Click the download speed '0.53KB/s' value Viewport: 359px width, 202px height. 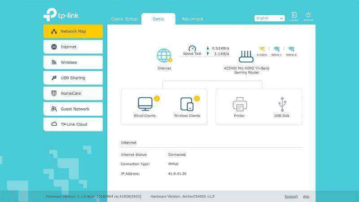(x=220, y=48)
